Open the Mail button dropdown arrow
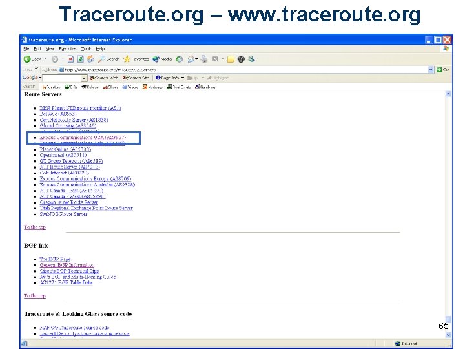Image resolution: width=465 pixels, height=349 pixels. (x=196, y=59)
